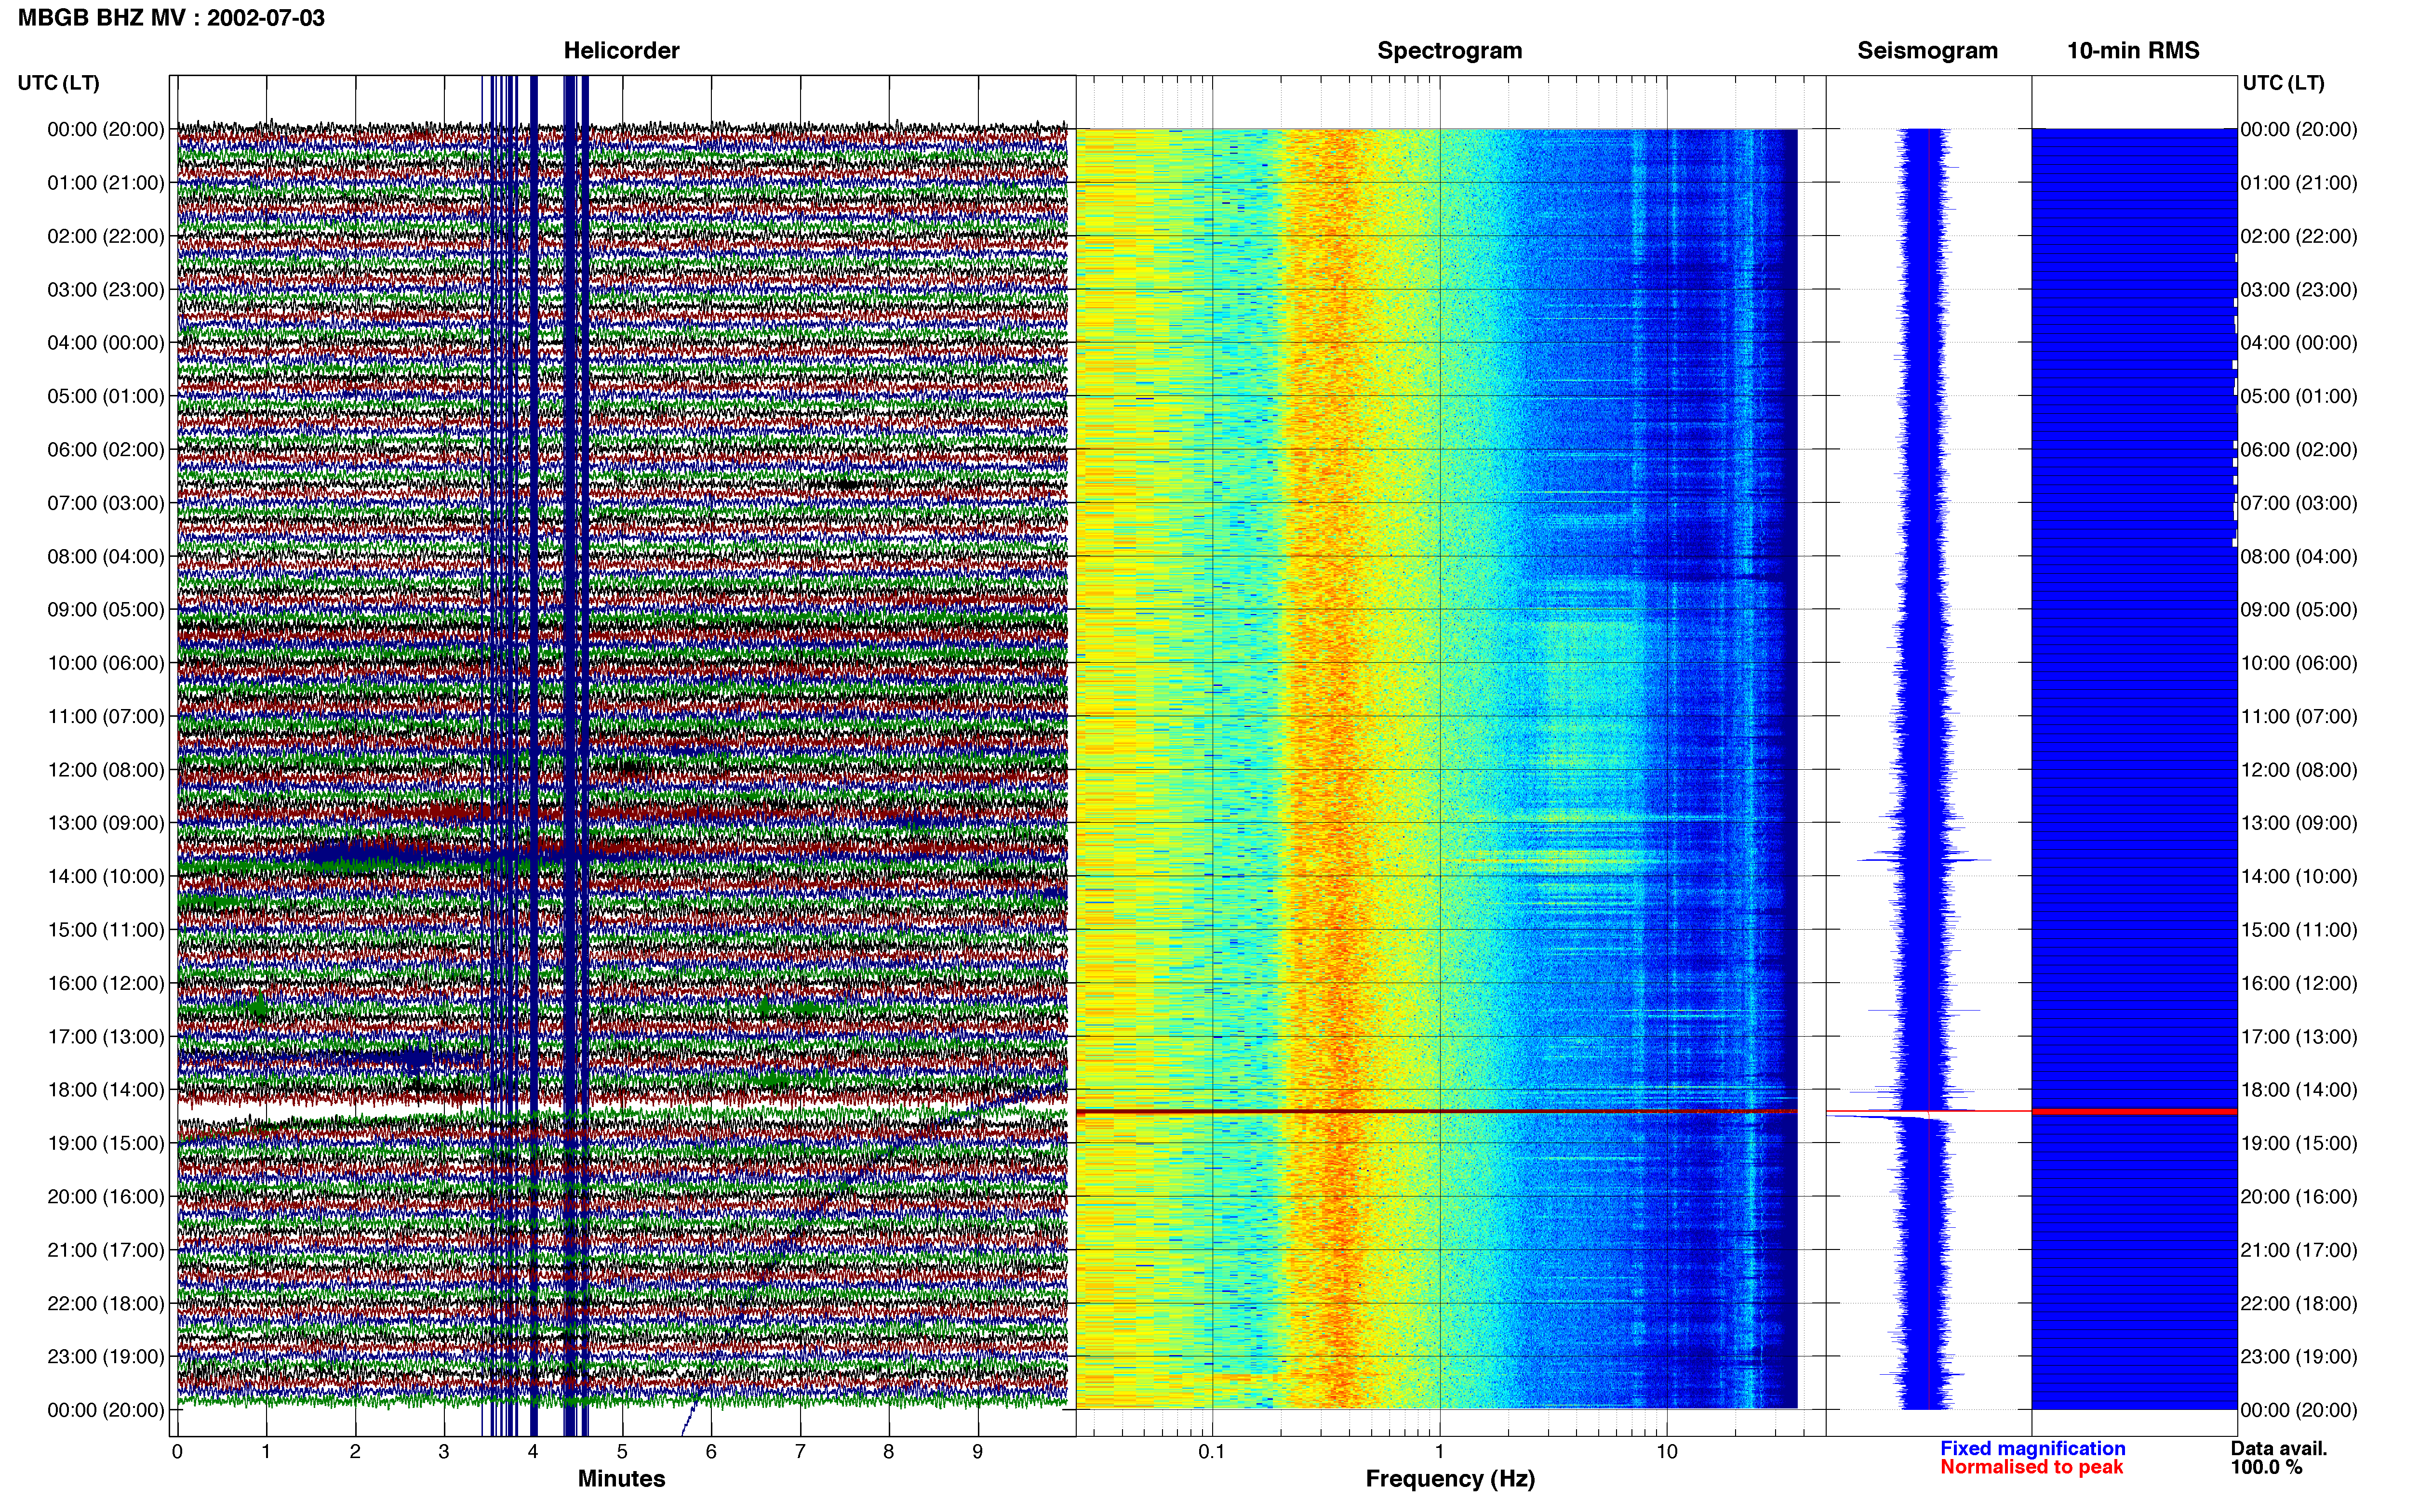Click the 10 Hz frequency tick label
This screenshot has width=2419, height=1512.
tap(1667, 1452)
